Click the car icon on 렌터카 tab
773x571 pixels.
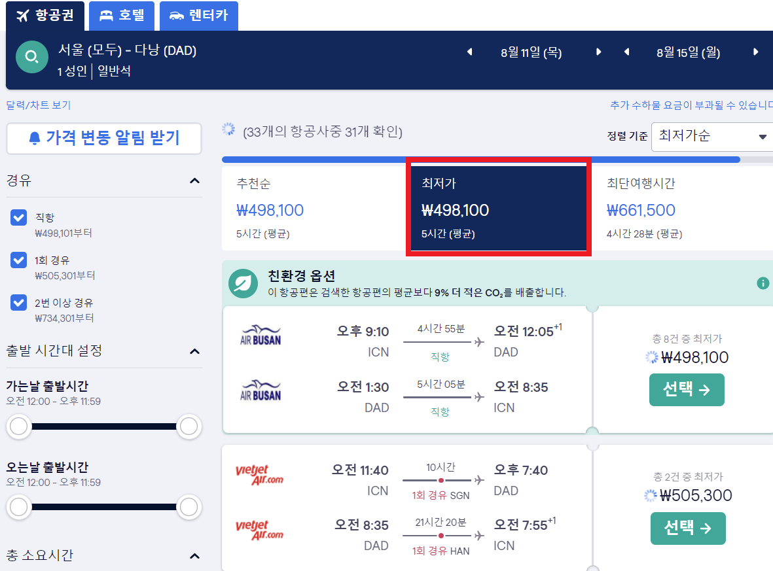174,16
